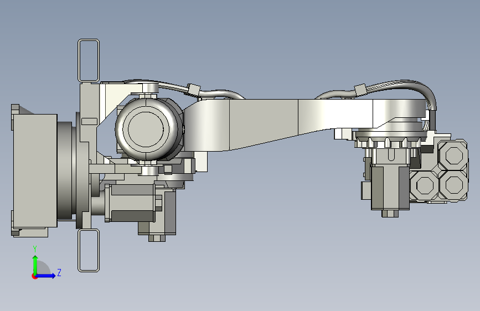Click the blue Z axis arrow of the triad
The image size is (480, 311).
click(46, 276)
